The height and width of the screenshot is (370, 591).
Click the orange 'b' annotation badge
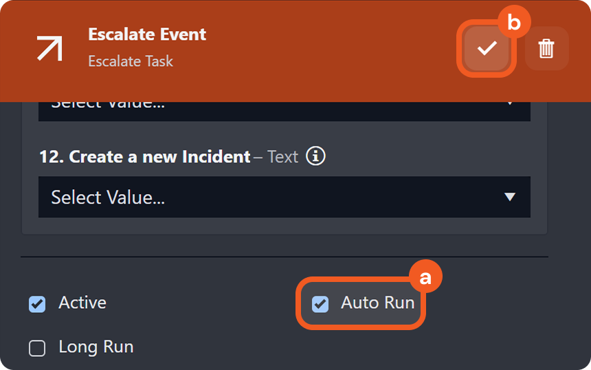click(514, 23)
